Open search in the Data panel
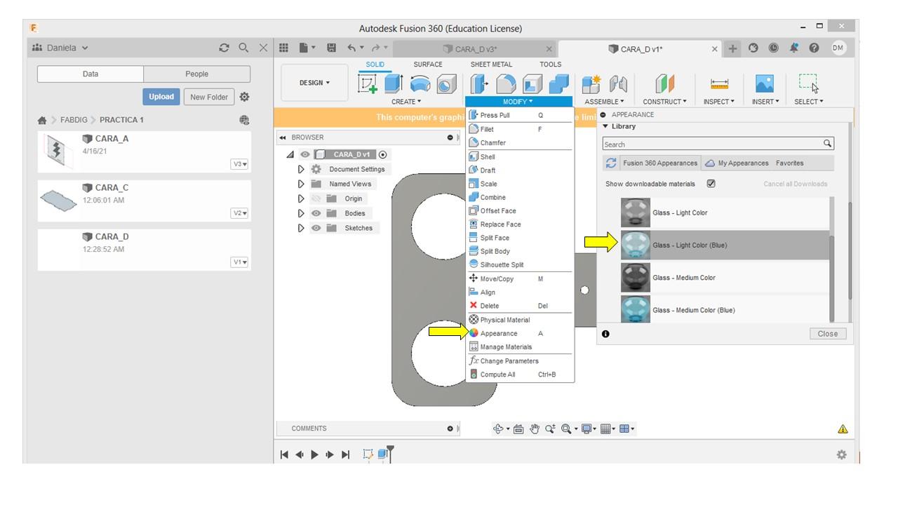The width and height of the screenshot is (898, 505). click(243, 48)
